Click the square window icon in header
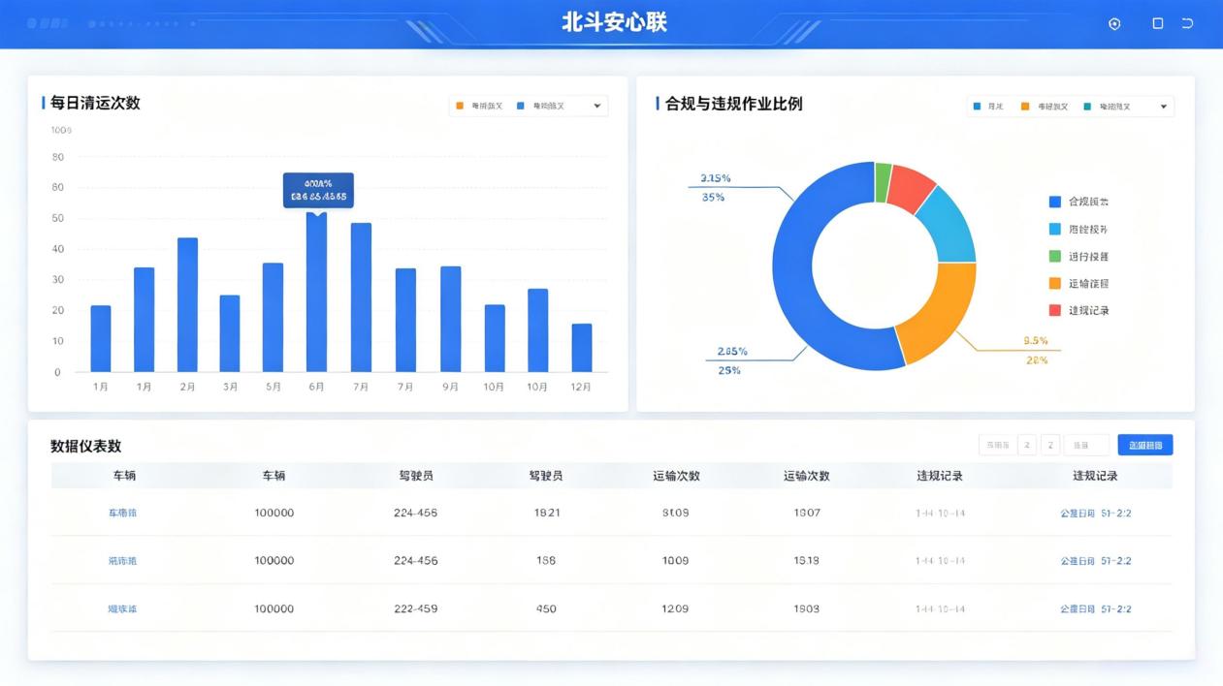1223x686 pixels. (1157, 23)
